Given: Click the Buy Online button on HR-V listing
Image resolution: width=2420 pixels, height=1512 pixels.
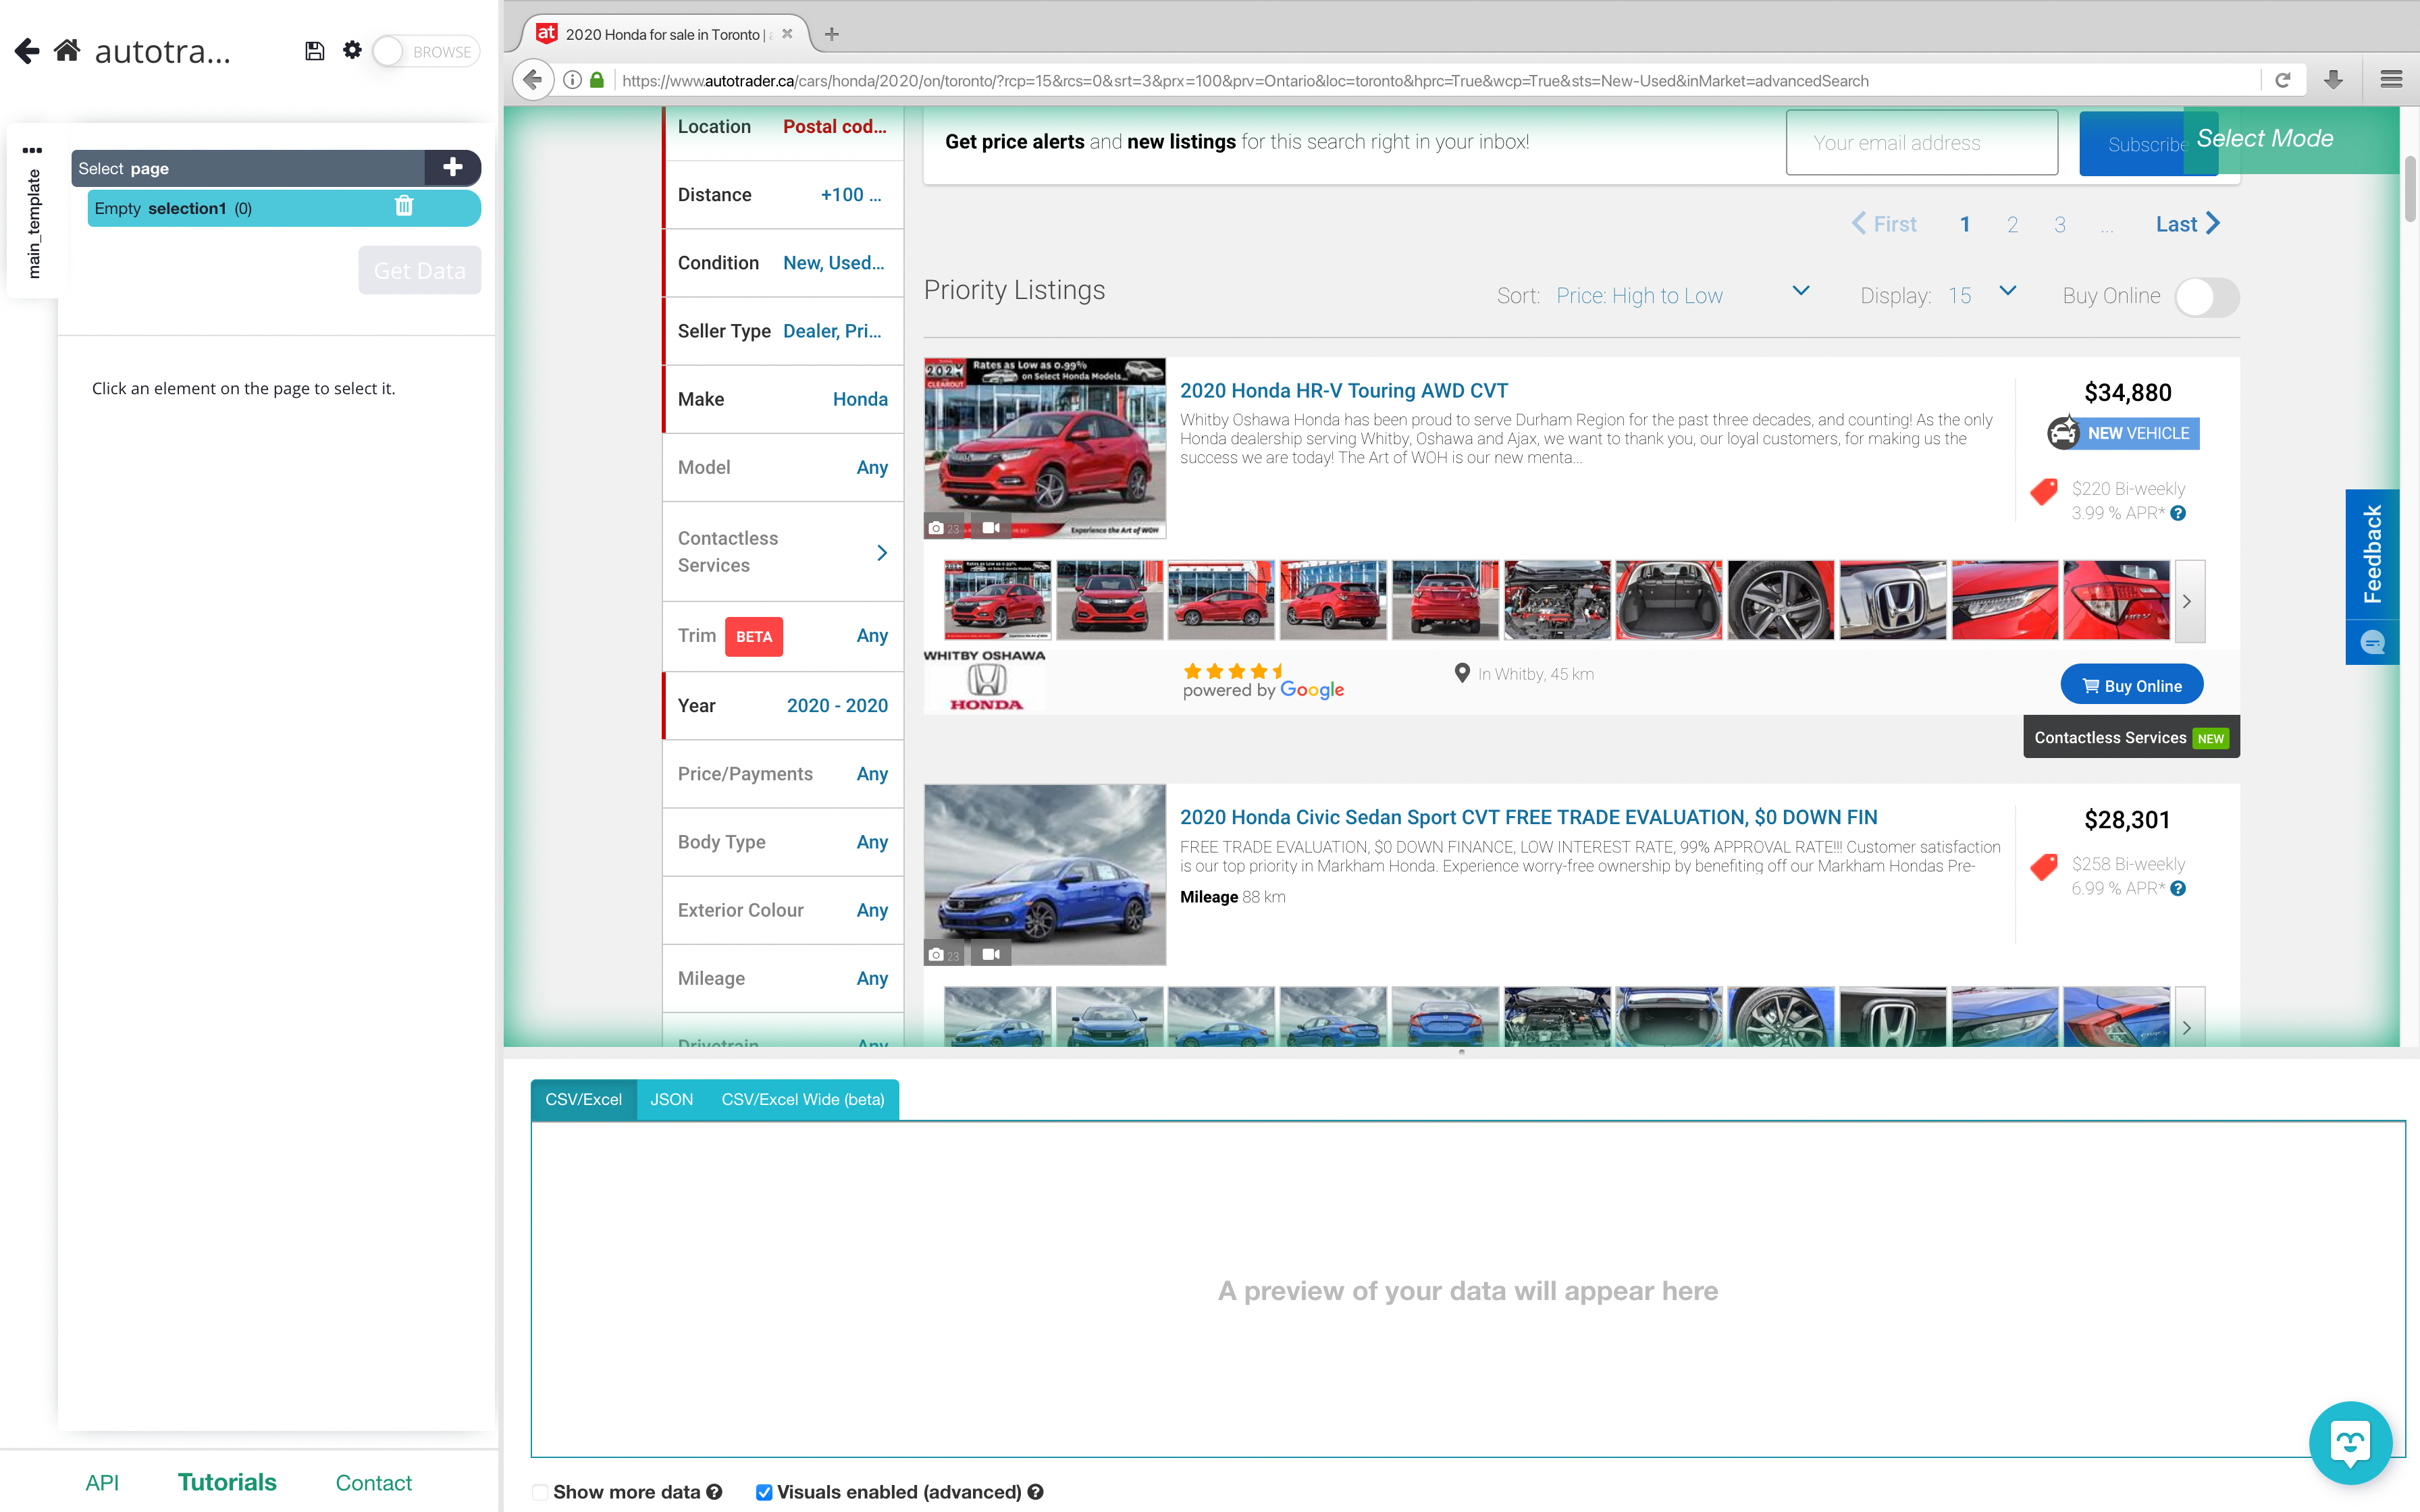Looking at the screenshot, I should tap(2131, 685).
